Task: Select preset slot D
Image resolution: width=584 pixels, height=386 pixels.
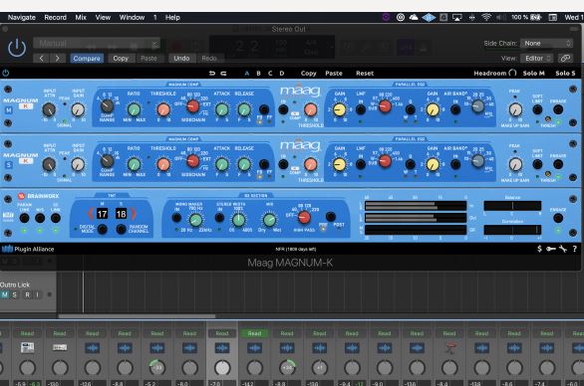Action: tap(282, 74)
